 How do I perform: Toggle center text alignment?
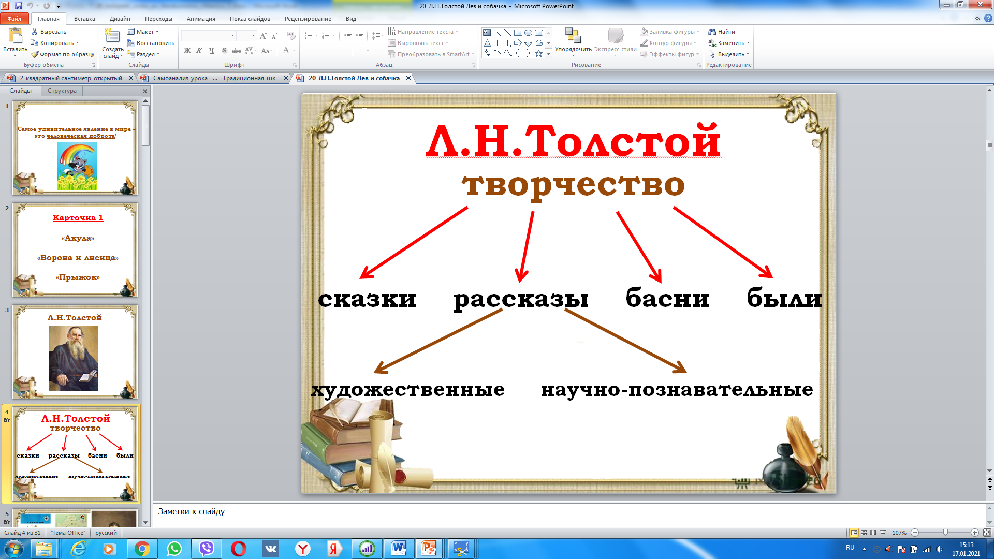tap(320, 51)
